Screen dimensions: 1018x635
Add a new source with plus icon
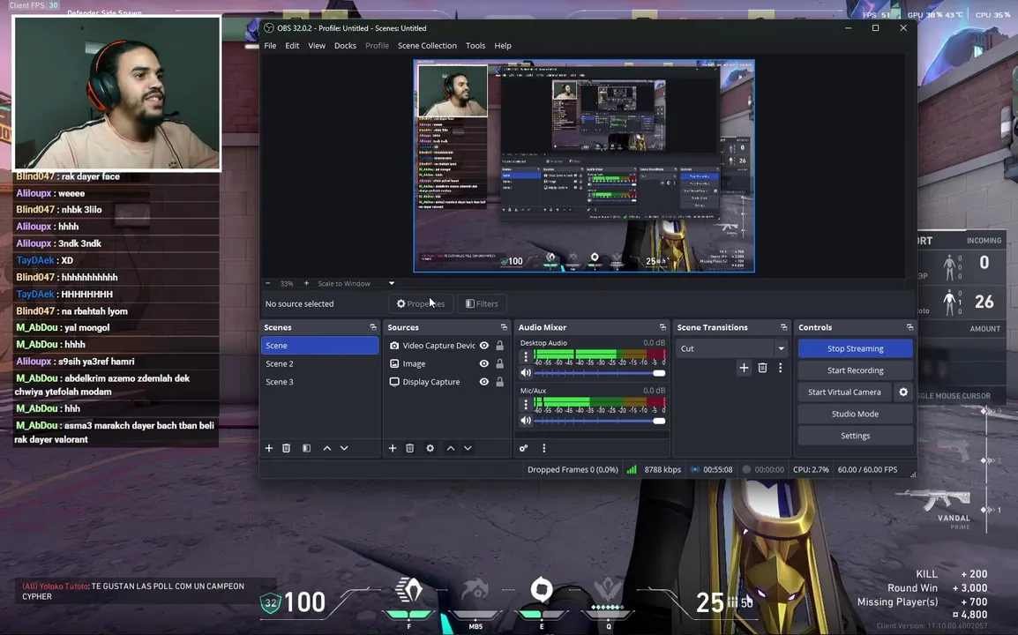tap(393, 448)
